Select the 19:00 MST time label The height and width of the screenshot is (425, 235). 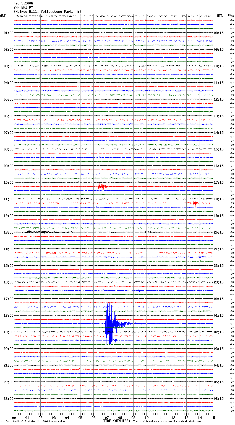[9, 332]
